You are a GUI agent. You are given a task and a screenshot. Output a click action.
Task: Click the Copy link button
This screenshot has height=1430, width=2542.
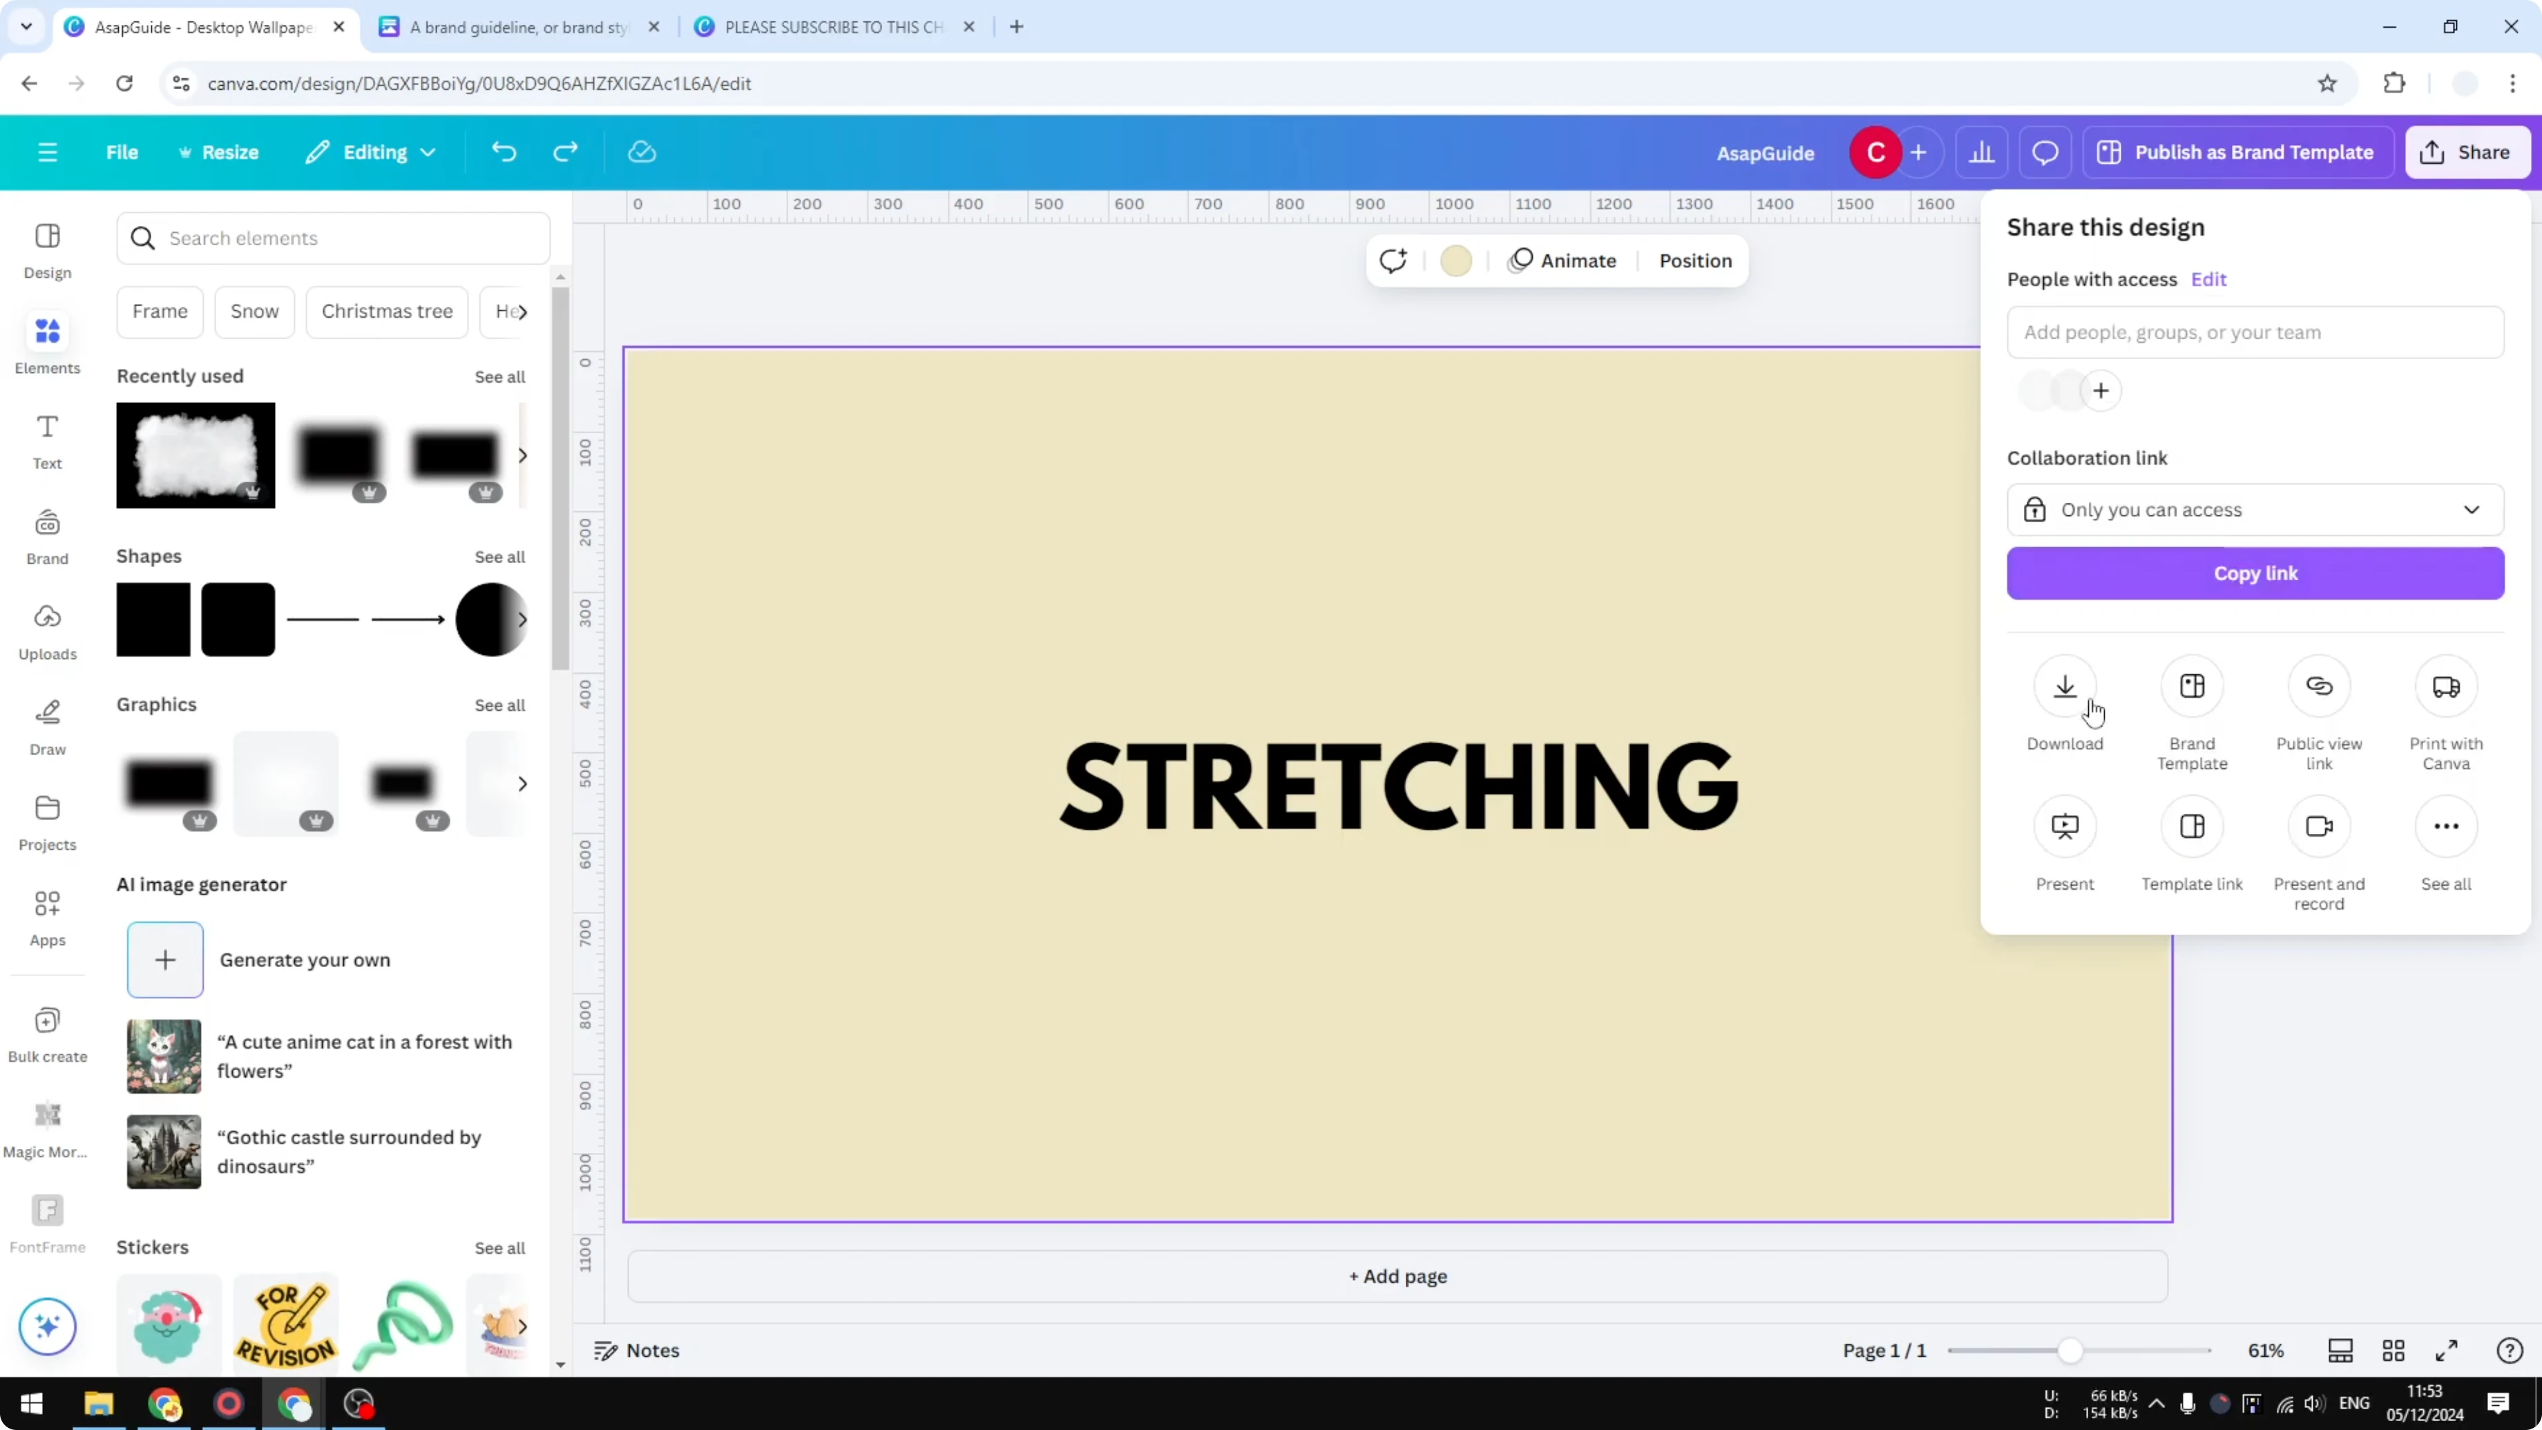coord(2255,573)
